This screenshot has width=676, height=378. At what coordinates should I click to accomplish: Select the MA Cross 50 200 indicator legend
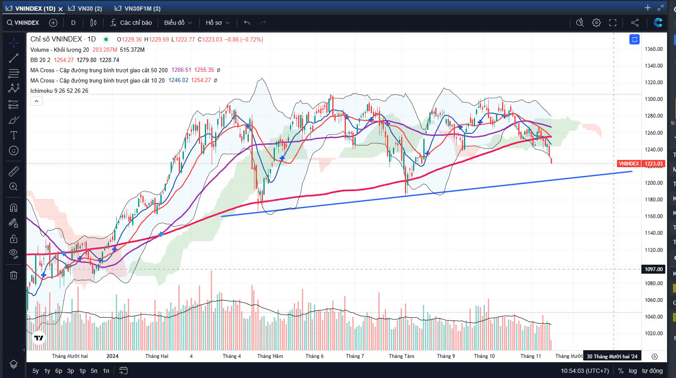99,70
